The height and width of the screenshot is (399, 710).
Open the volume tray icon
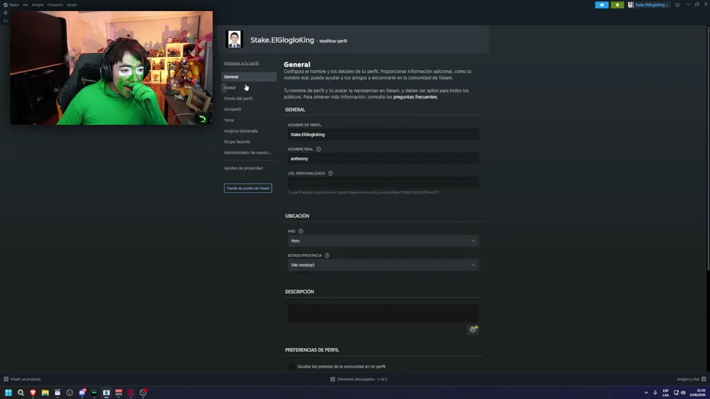tap(683, 393)
